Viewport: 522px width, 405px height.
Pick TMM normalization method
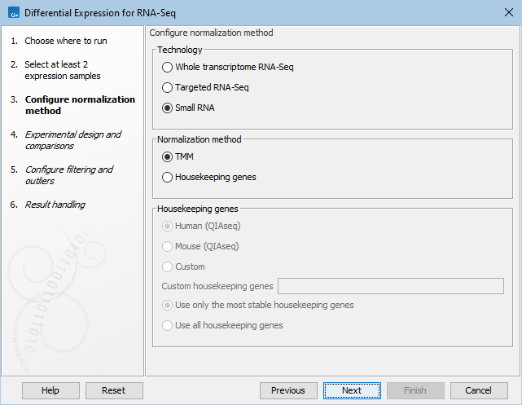click(x=168, y=156)
